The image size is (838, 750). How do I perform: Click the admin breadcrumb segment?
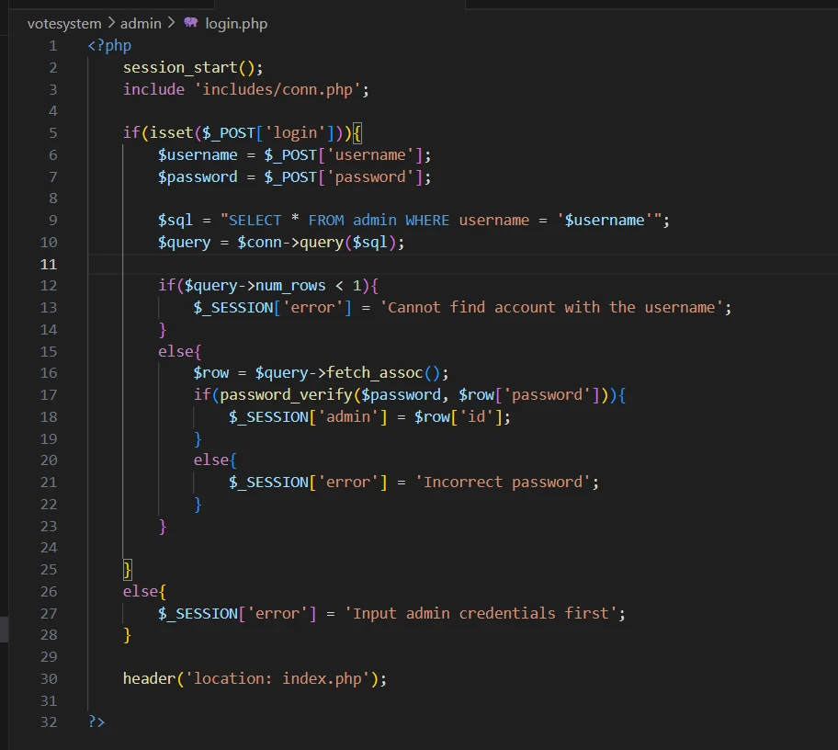pos(141,24)
